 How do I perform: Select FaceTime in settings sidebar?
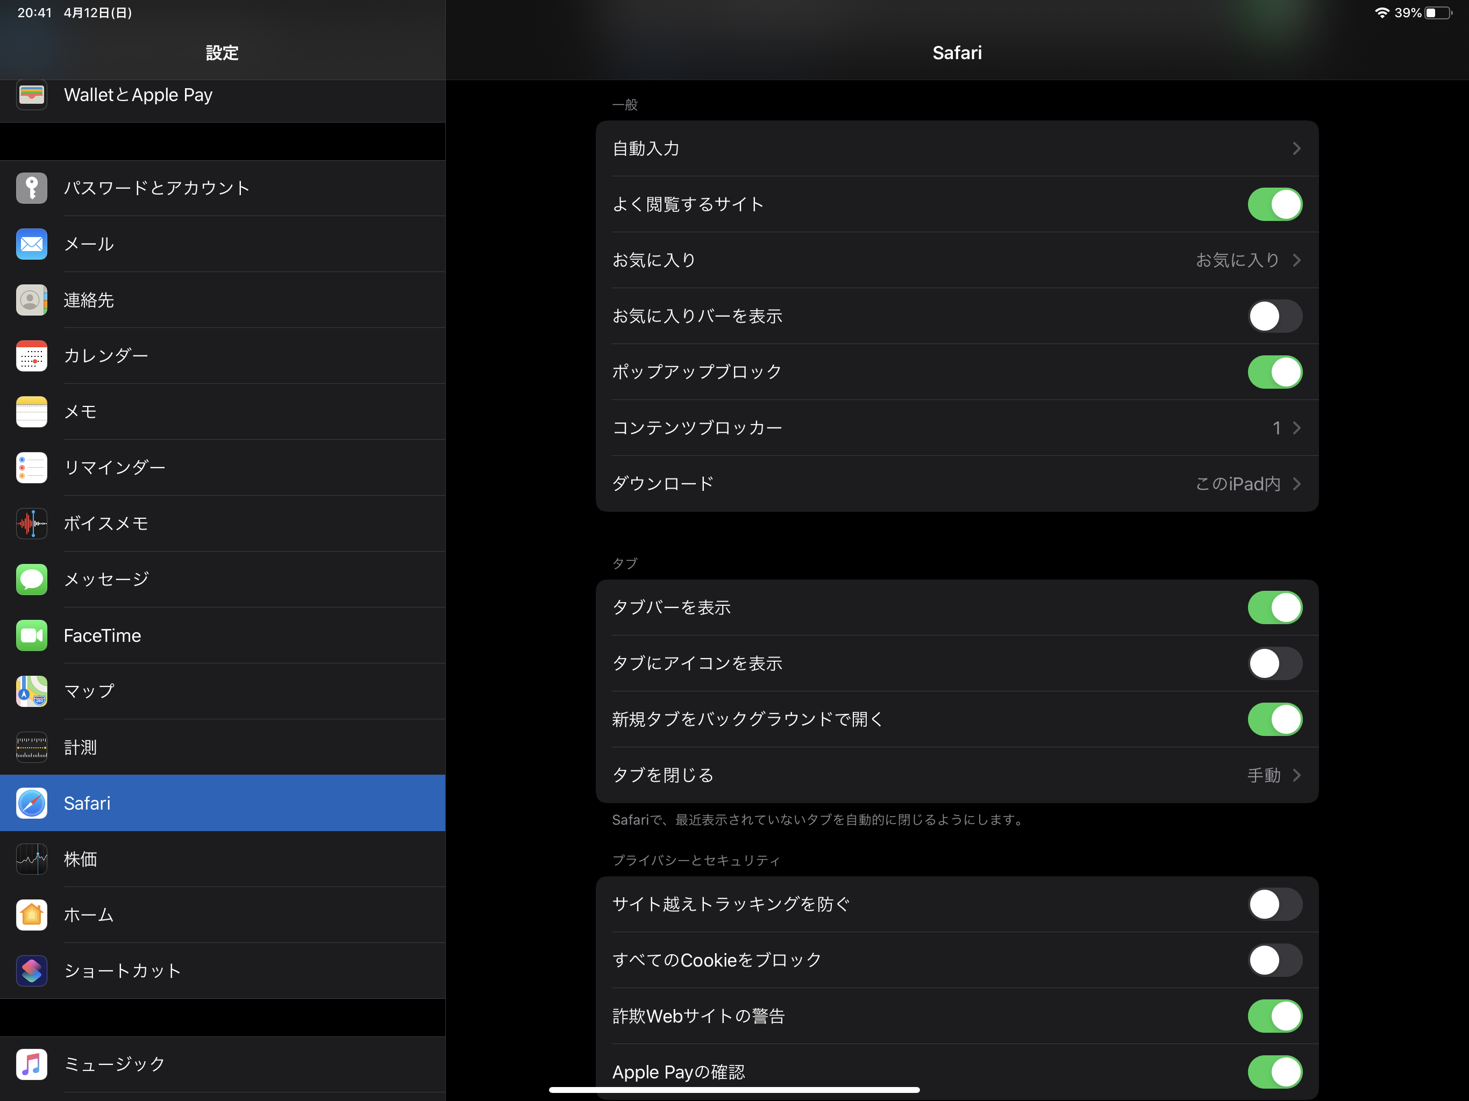point(223,635)
